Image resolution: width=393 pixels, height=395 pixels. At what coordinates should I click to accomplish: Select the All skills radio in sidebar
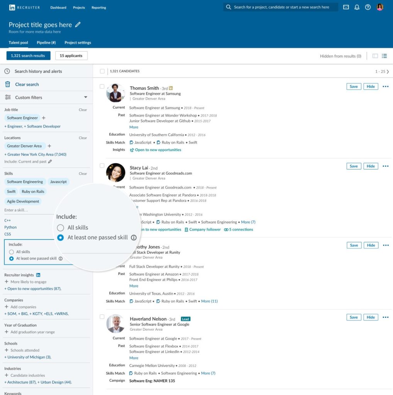[x=11, y=252]
